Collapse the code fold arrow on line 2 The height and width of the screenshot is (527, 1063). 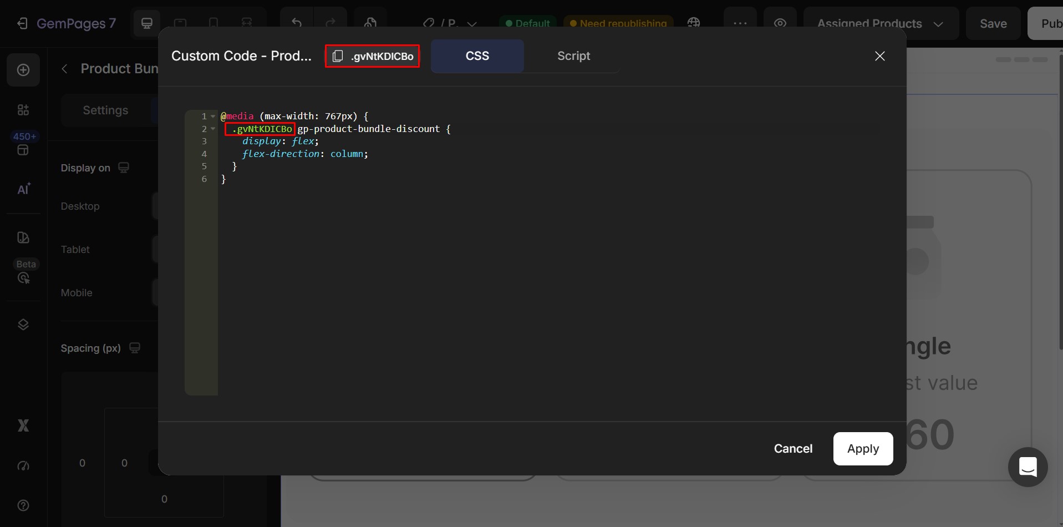point(213,129)
